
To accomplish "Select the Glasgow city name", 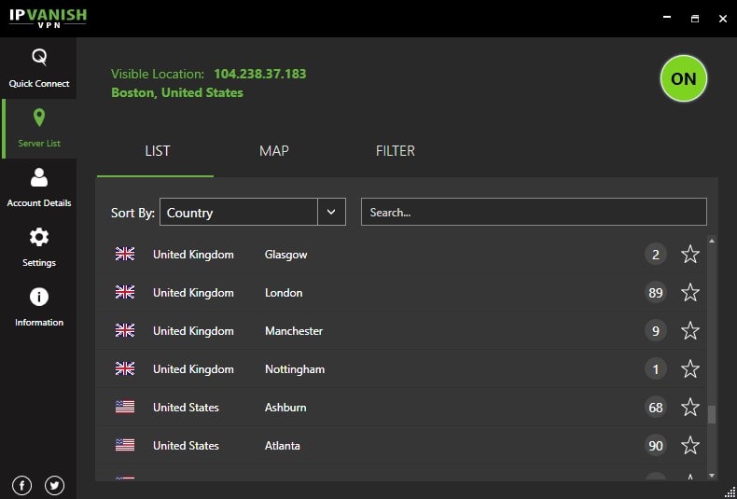I will click(285, 255).
